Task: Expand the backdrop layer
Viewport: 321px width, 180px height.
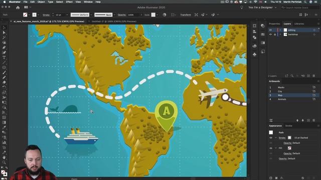Action: tap(280, 34)
